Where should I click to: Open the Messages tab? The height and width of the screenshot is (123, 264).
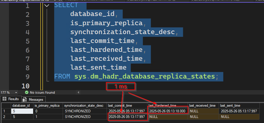(x=34, y=100)
